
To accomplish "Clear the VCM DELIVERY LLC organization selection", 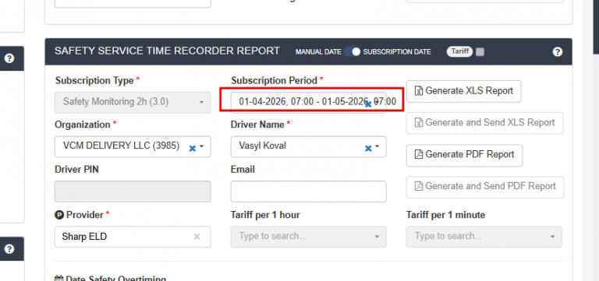I will [193, 148].
